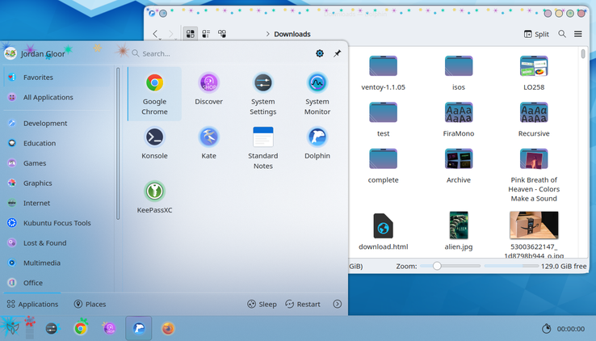The image size is (596, 341).
Task: Open Discover from the taskbar
Action: point(110,328)
